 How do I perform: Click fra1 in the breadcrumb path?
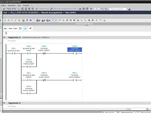click(5, 13)
